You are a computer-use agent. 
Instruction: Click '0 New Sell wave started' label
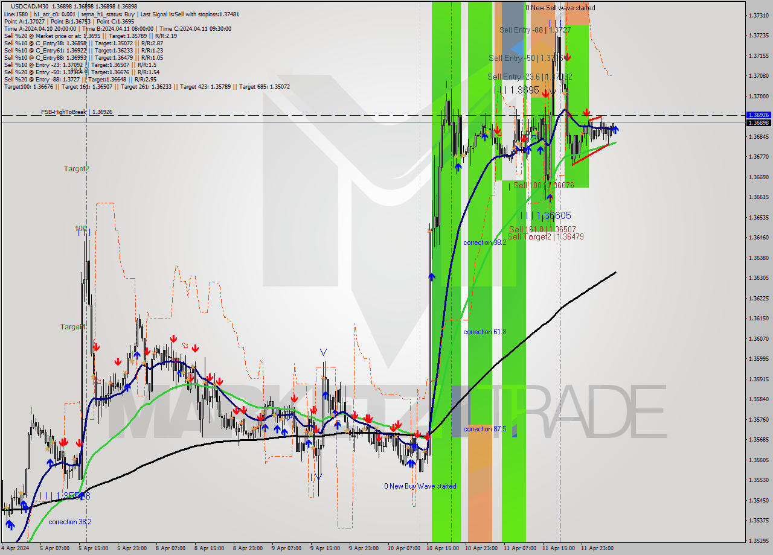point(560,8)
